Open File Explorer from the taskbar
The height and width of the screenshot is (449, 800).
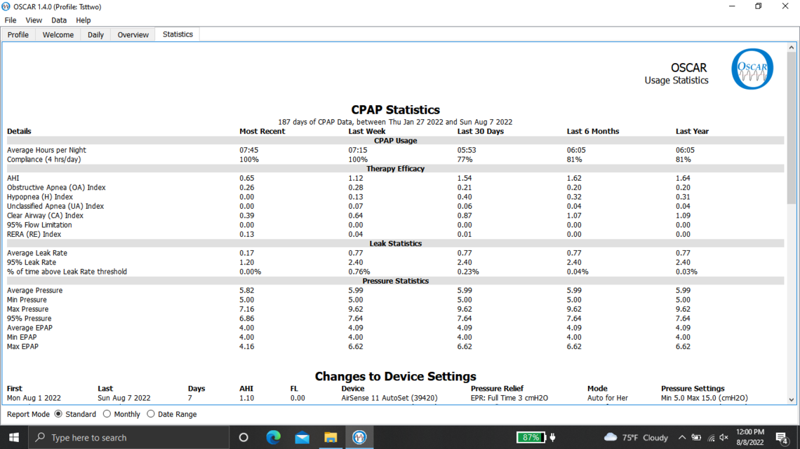tap(331, 437)
